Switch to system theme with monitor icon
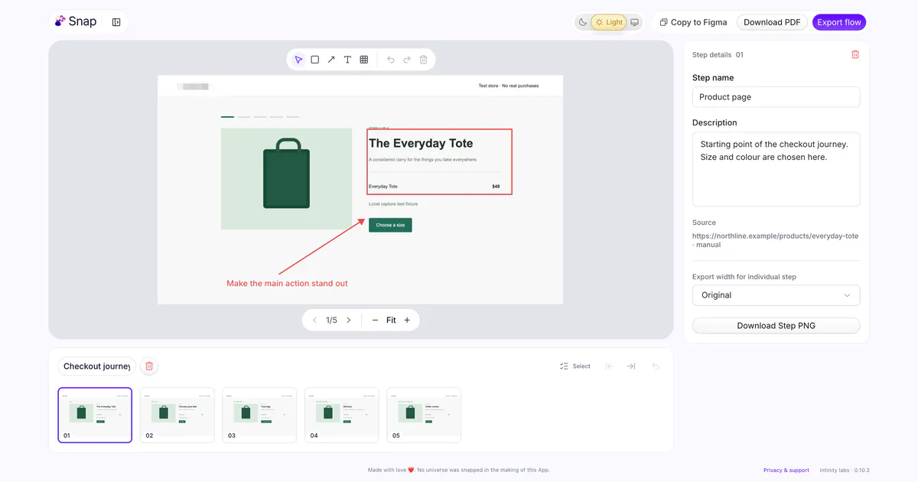The image size is (918, 482). (x=634, y=22)
